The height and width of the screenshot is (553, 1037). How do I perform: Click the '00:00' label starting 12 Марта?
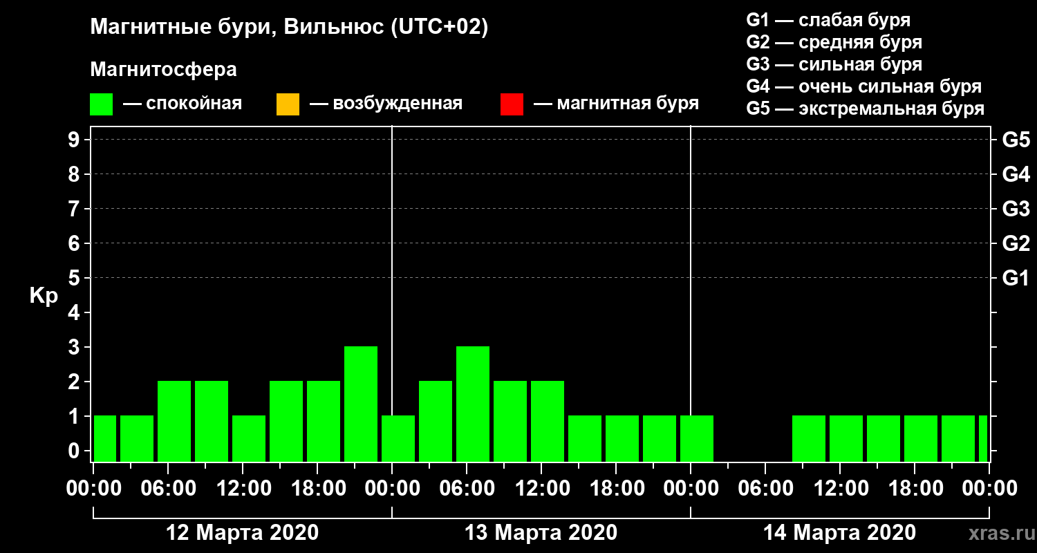(x=93, y=488)
